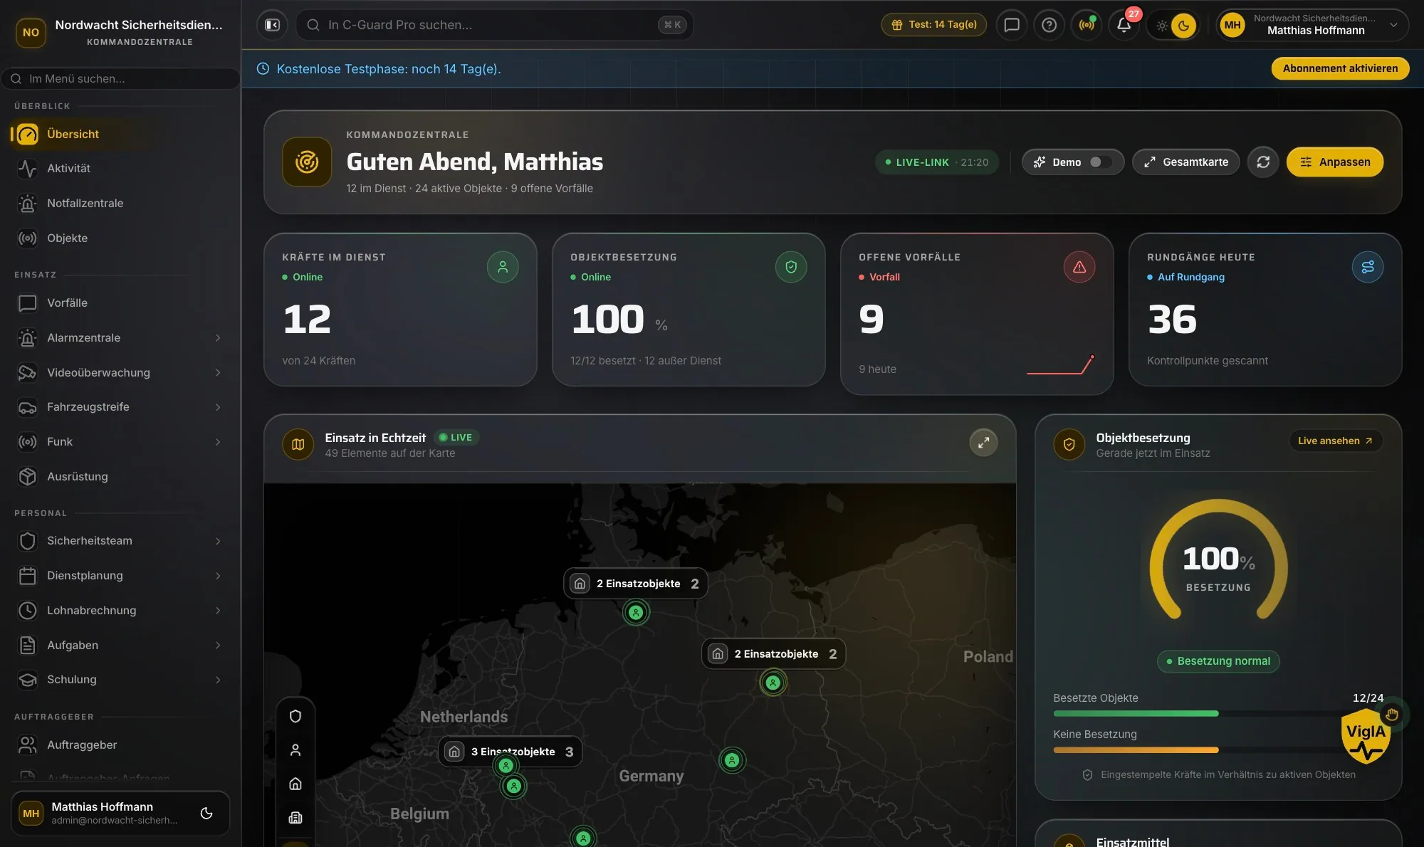Open the Matthias Hoffmann sidebar profile card
Image resolution: width=1424 pixels, height=847 pixels.
[120, 813]
